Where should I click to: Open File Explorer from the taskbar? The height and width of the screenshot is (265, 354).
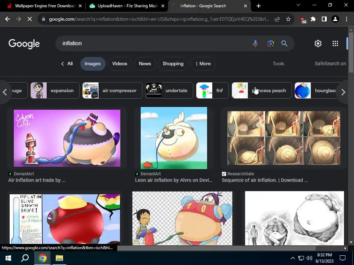59,258
